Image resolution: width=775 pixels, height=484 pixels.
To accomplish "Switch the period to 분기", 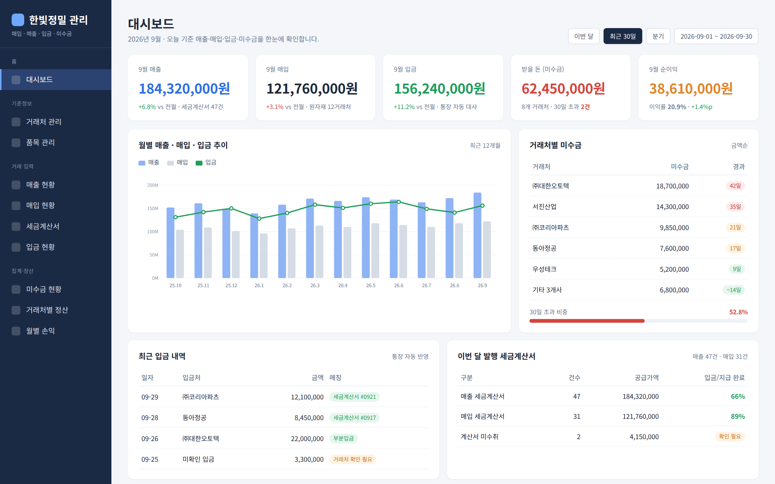I will coord(658,36).
